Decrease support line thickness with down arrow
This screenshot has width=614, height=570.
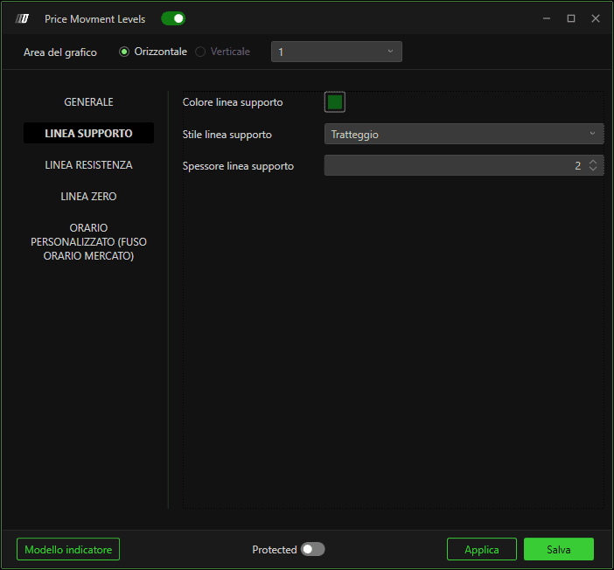pos(593,169)
